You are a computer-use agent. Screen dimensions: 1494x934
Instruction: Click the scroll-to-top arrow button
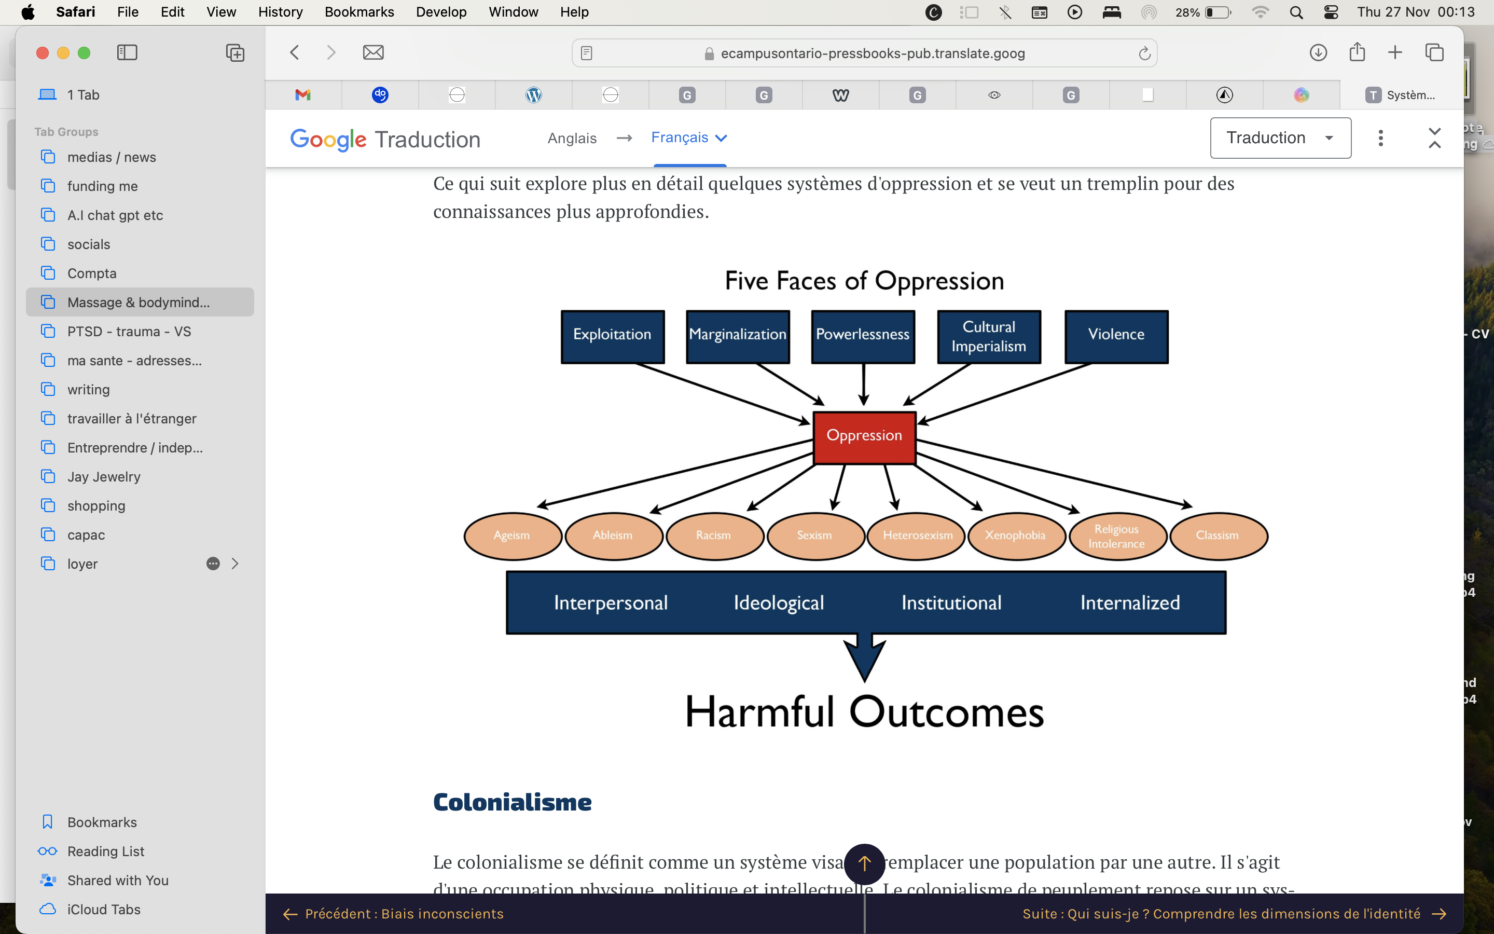pos(864,863)
